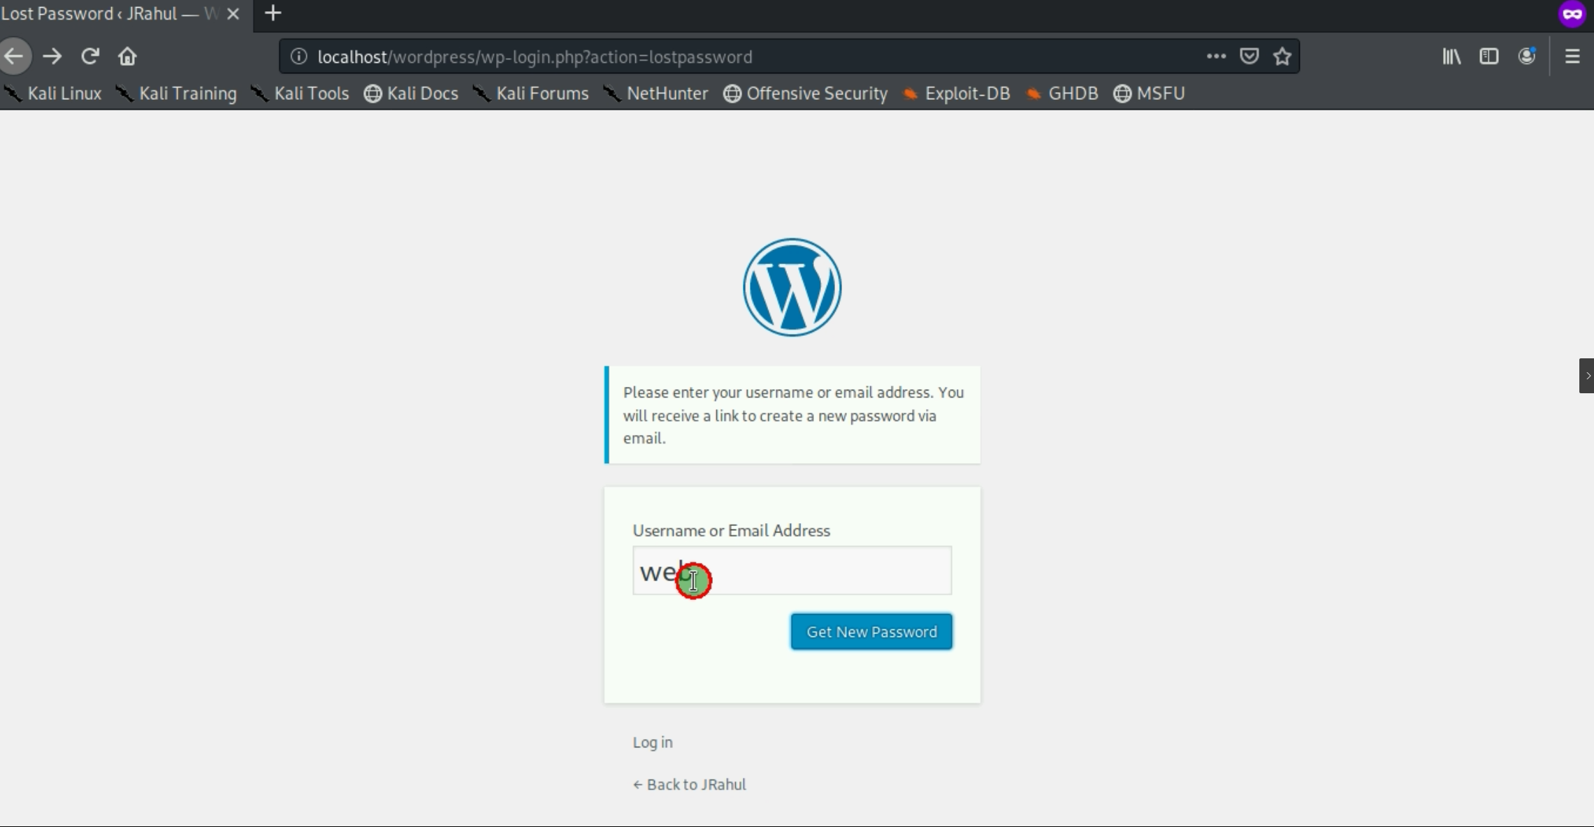This screenshot has width=1594, height=827.
Task: Open the Firefox hamburger menu
Action: pos(1572,57)
